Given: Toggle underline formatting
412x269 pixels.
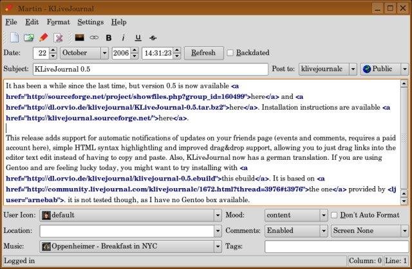Looking at the screenshot, I should [x=138, y=38].
